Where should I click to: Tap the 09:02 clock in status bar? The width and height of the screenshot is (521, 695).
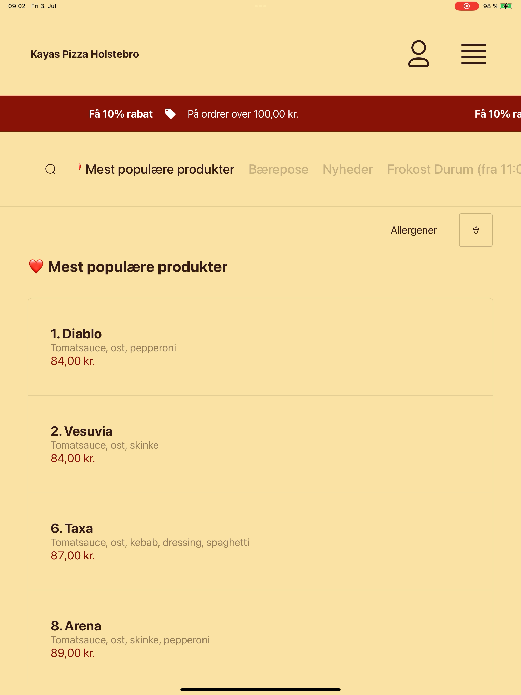pos(17,6)
